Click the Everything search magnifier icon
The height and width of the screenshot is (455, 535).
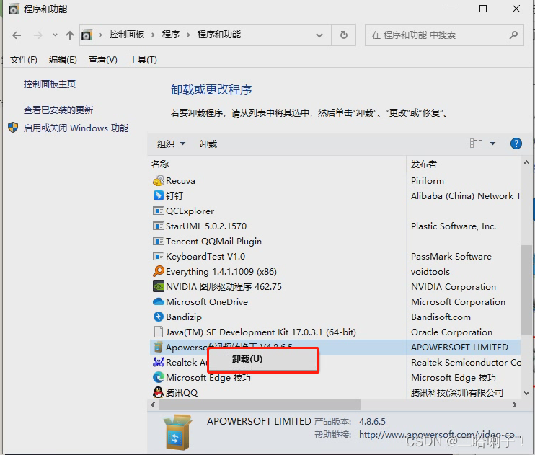(159, 271)
